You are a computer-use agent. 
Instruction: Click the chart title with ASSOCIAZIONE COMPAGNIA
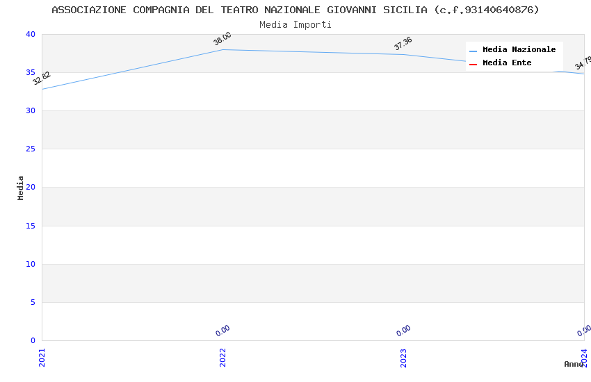(295, 10)
